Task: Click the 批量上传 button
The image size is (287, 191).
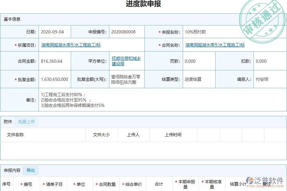Action: [26, 122]
